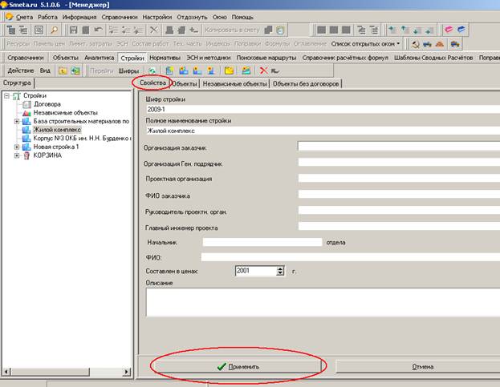Expand the КОРЗИНА tree node

coord(17,155)
